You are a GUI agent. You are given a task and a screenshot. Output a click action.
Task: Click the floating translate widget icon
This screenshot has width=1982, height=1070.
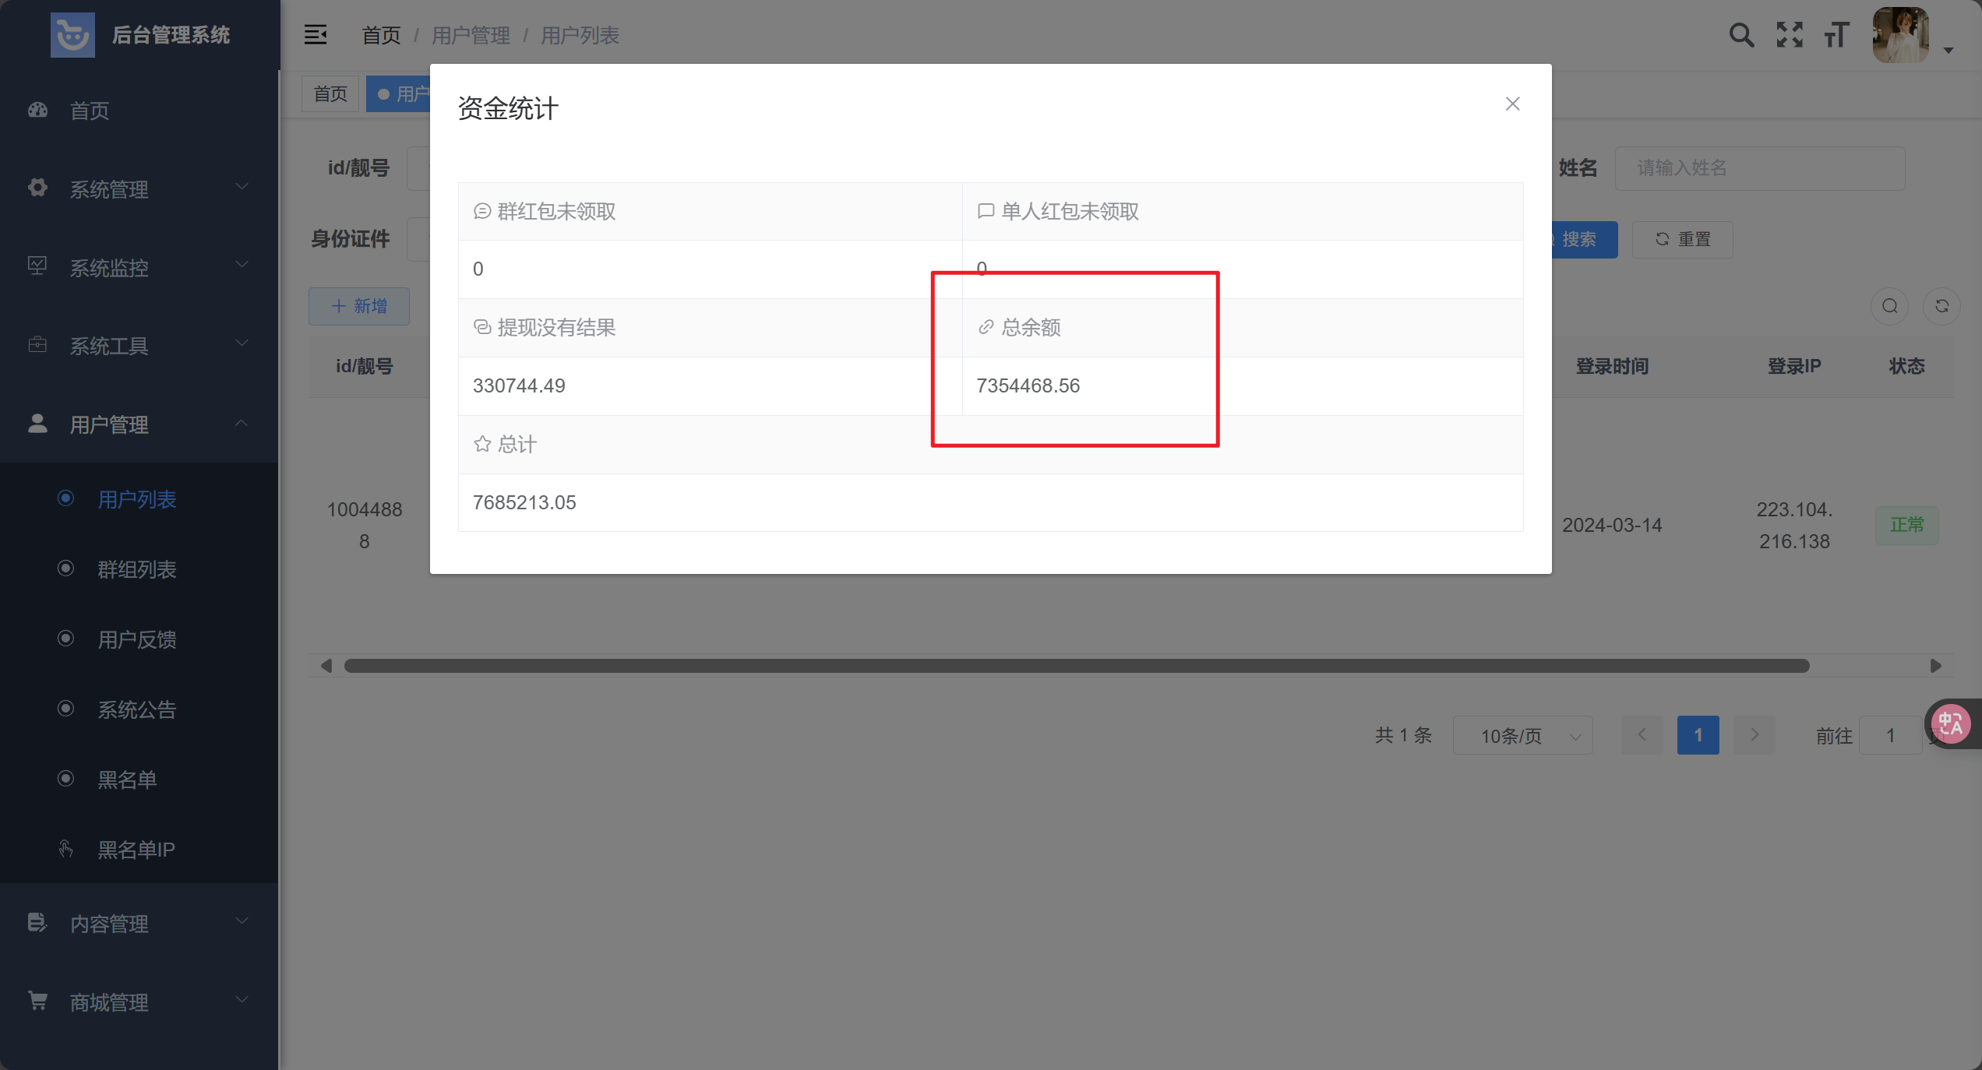point(1951,724)
